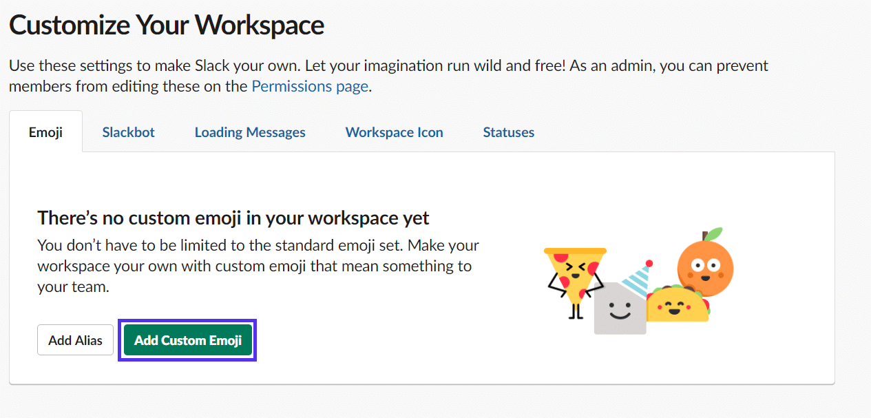Click the purple highlight outline around Add Custom Emoji

pyautogui.click(x=187, y=322)
